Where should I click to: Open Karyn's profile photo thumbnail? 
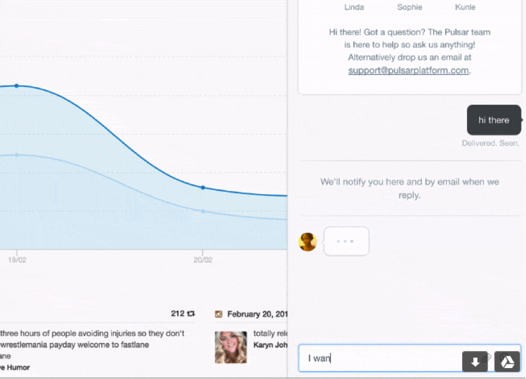click(230, 347)
